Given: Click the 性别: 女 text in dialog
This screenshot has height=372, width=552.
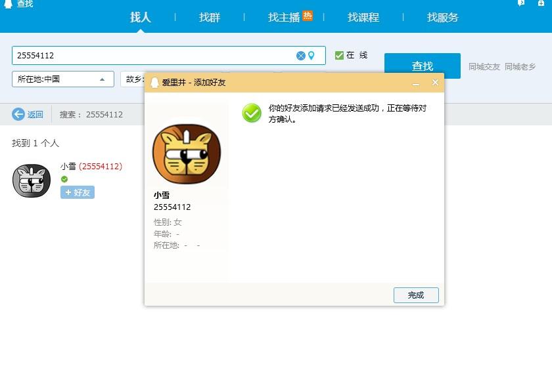Looking at the screenshot, I should (168, 222).
